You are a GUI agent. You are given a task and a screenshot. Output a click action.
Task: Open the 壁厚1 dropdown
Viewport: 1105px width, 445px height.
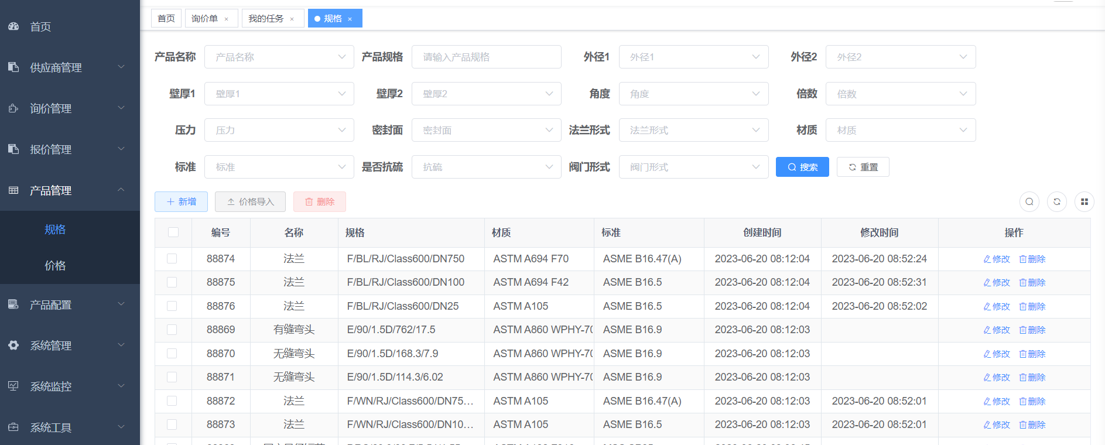point(279,94)
